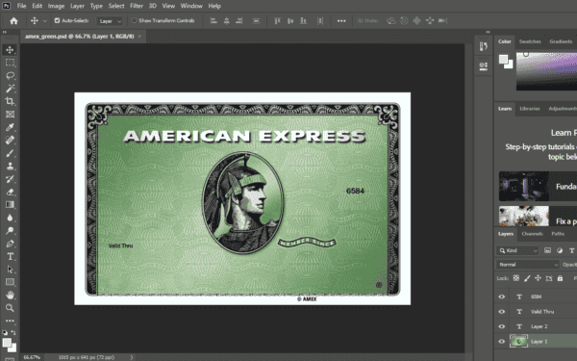Toggle lock image pixels brush icon
The image size is (577, 361).
click(527, 278)
